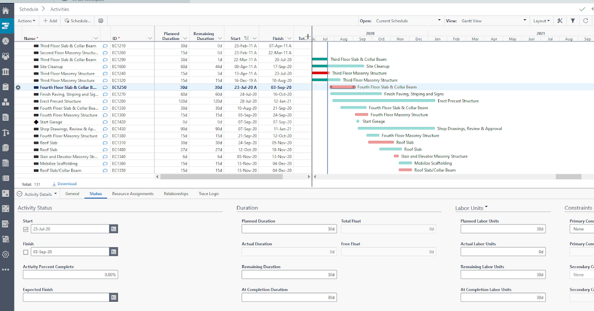Image resolution: width=594 pixels, height=311 pixels.
Task: Click the filter icon in the top toolbar
Action: pyautogui.click(x=574, y=20)
